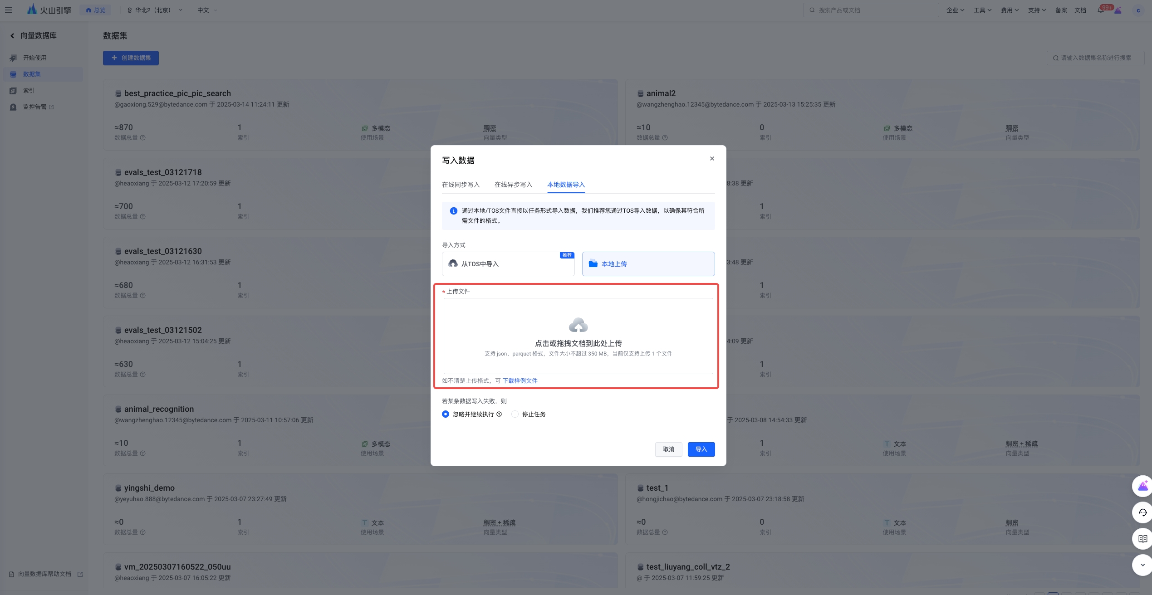The width and height of the screenshot is (1152, 595).
Task: Click the 索引 sidebar icon
Action: pyautogui.click(x=13, y=91)
